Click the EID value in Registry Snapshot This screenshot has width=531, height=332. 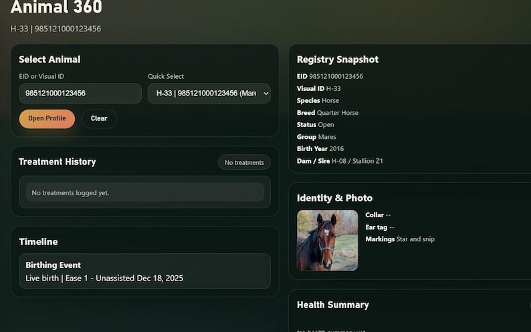coord(336,76)
